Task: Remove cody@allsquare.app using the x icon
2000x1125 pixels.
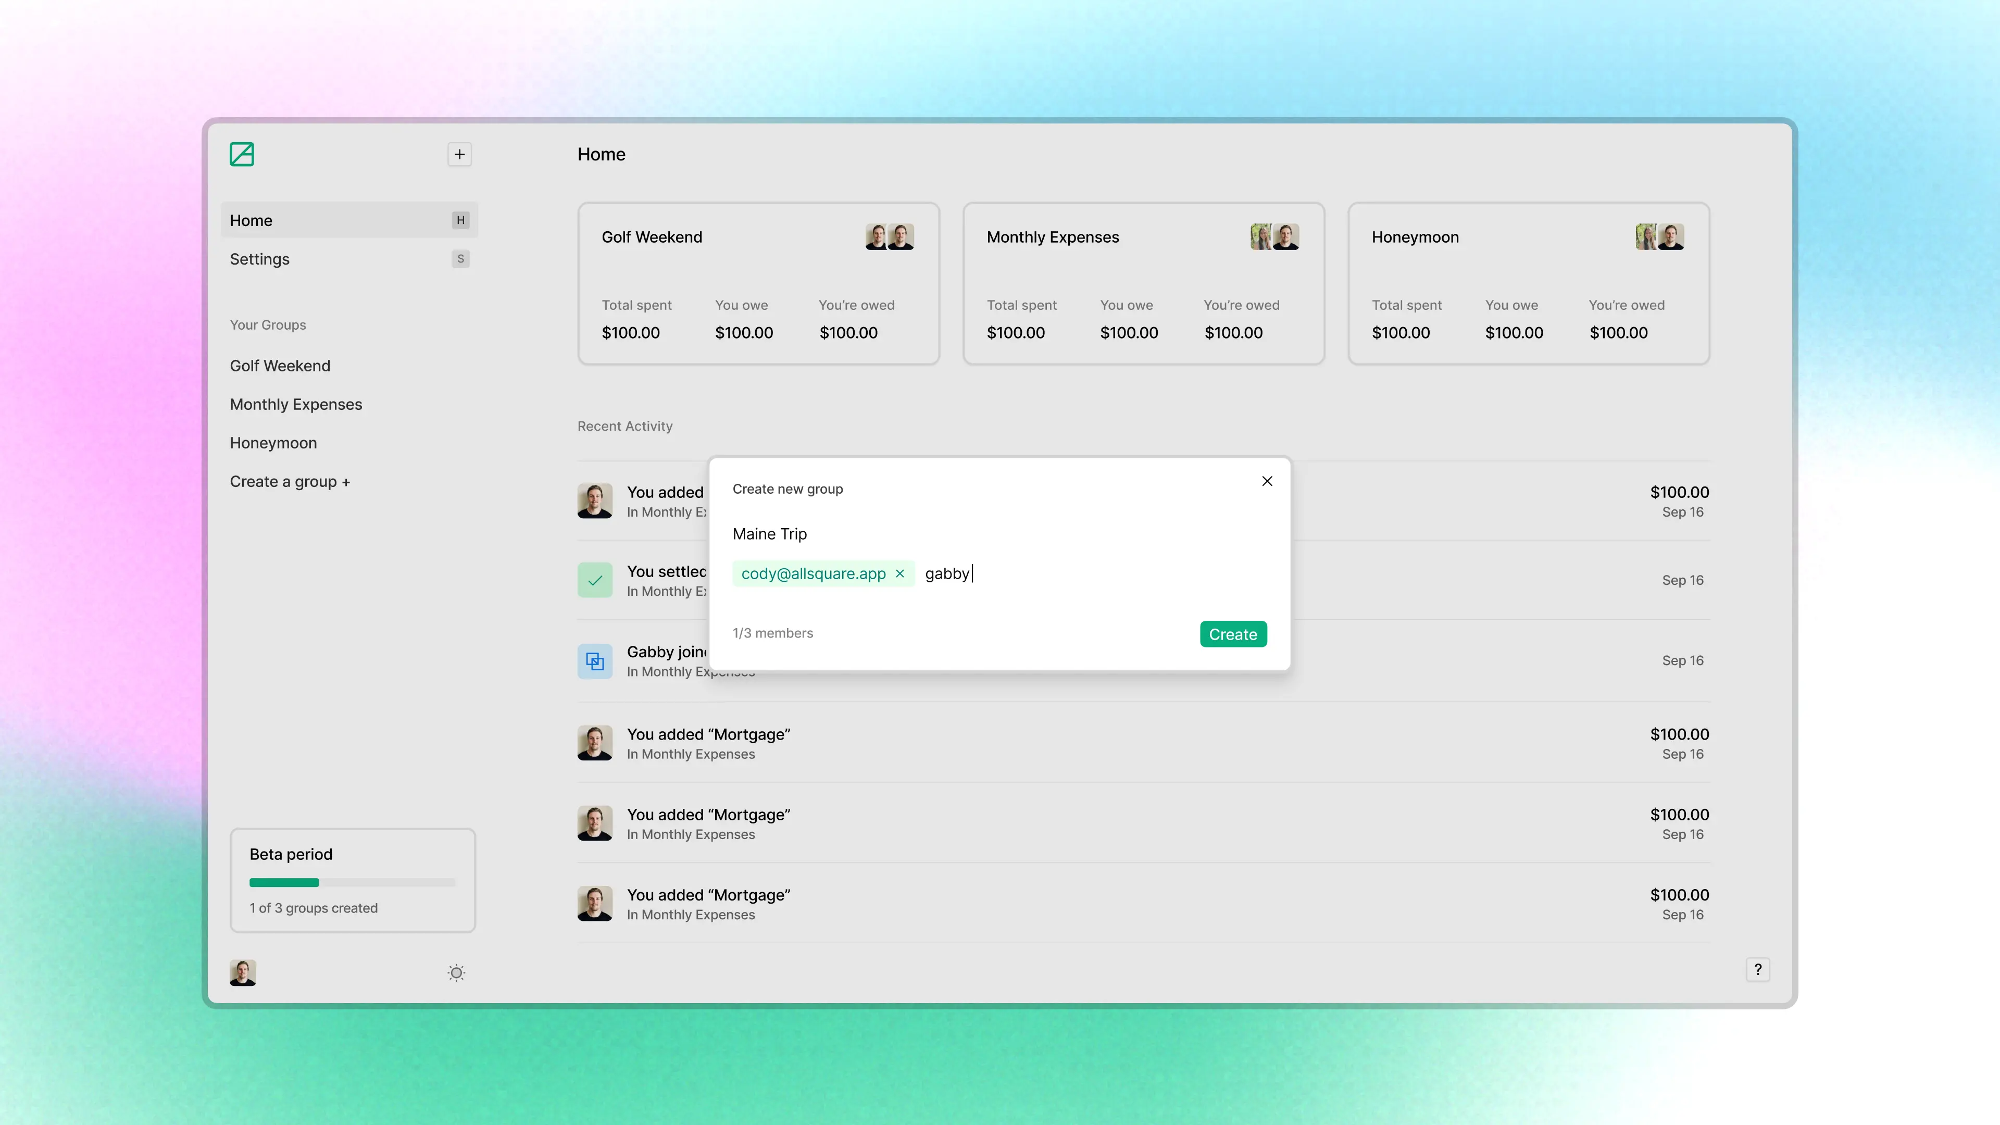Action: pos(900,574)
